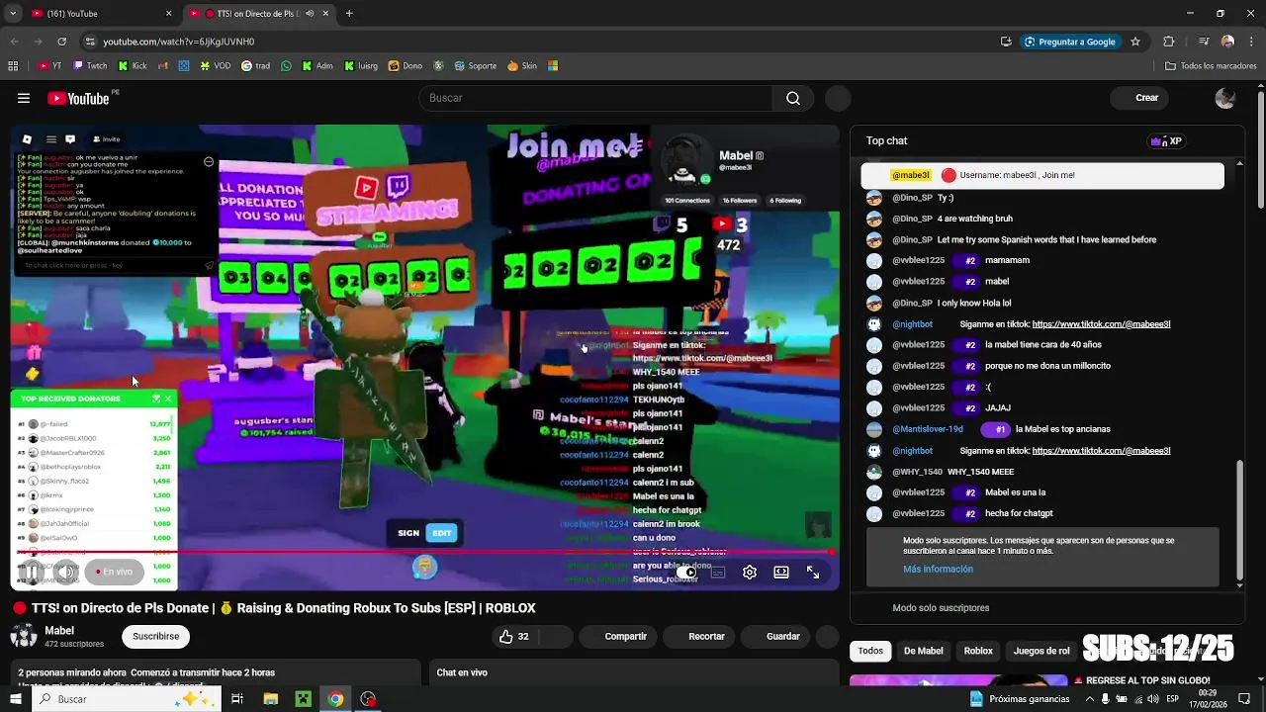Open the pinned @mabee3l chat message
This screenshot has width=1266, height=712.
point(1042,175)
